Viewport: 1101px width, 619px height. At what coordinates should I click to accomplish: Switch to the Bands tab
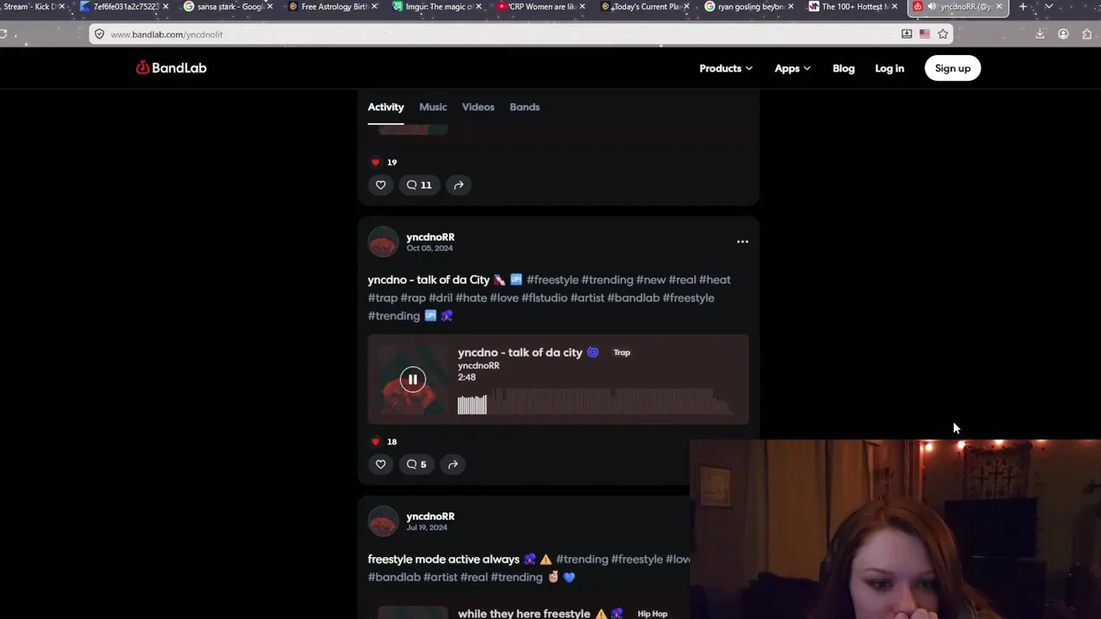click(x=525, y=107)
